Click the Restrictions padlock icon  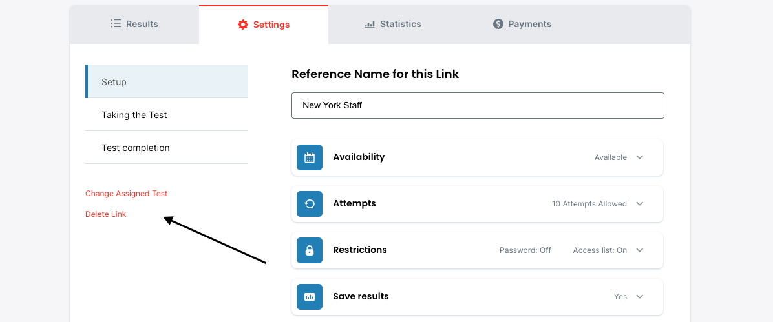pyautogui.click(x=310, y=250)
